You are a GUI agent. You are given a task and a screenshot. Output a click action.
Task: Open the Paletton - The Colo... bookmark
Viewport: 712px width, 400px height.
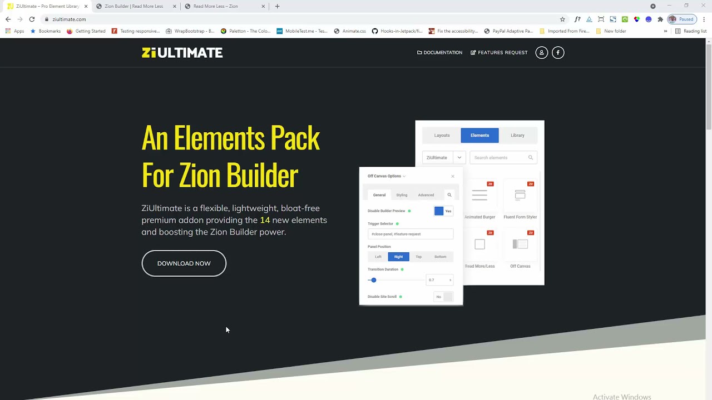click(x=245, y=31)
